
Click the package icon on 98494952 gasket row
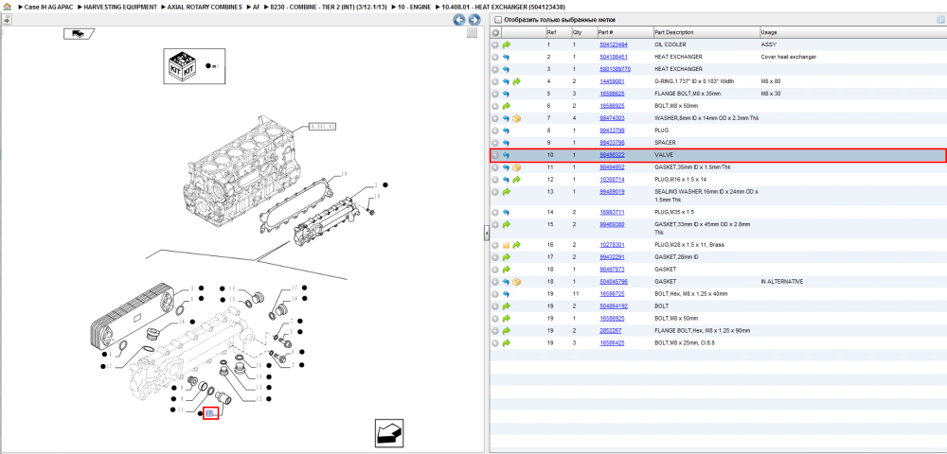pyautogui.click(x=516, y=167)
